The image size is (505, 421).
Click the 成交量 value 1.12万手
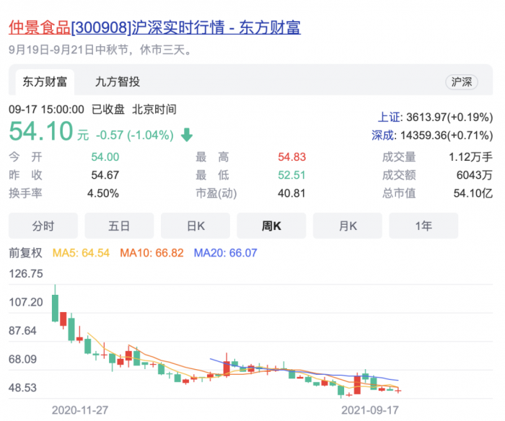click(x=470, y=157)
